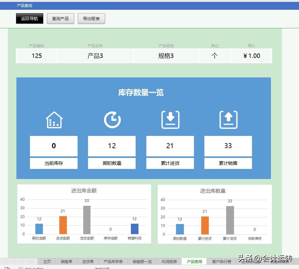Screen dimensions: 299x269
Task: Click the download arrow purchase icon
Action: 170,120
